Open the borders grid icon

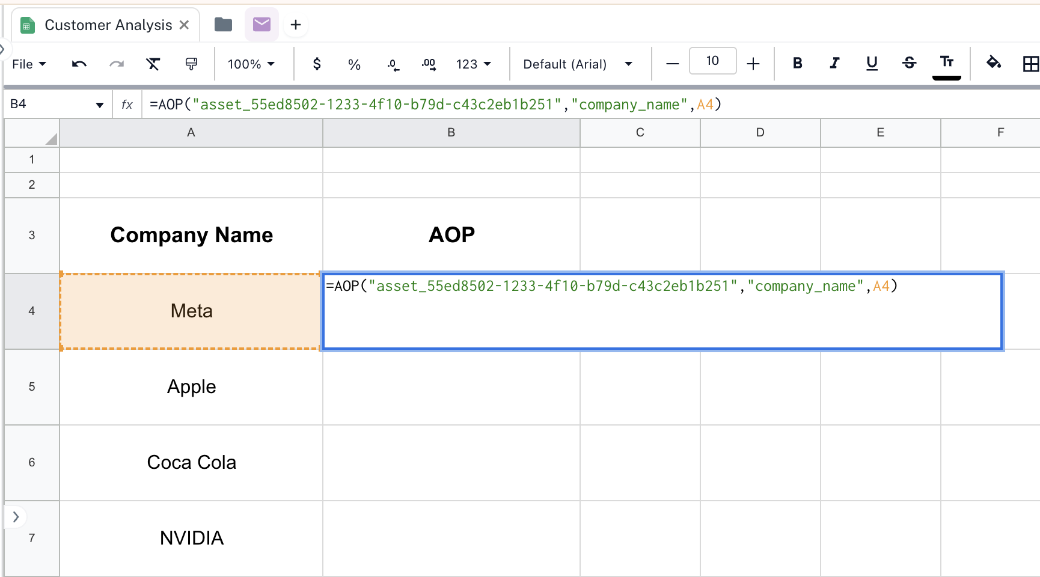1030,64
